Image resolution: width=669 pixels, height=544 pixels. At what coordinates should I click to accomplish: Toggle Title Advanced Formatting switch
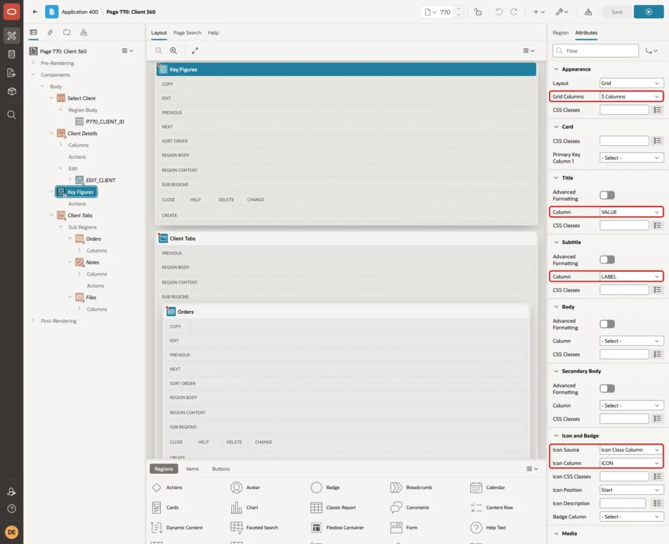tap(607, 195)
